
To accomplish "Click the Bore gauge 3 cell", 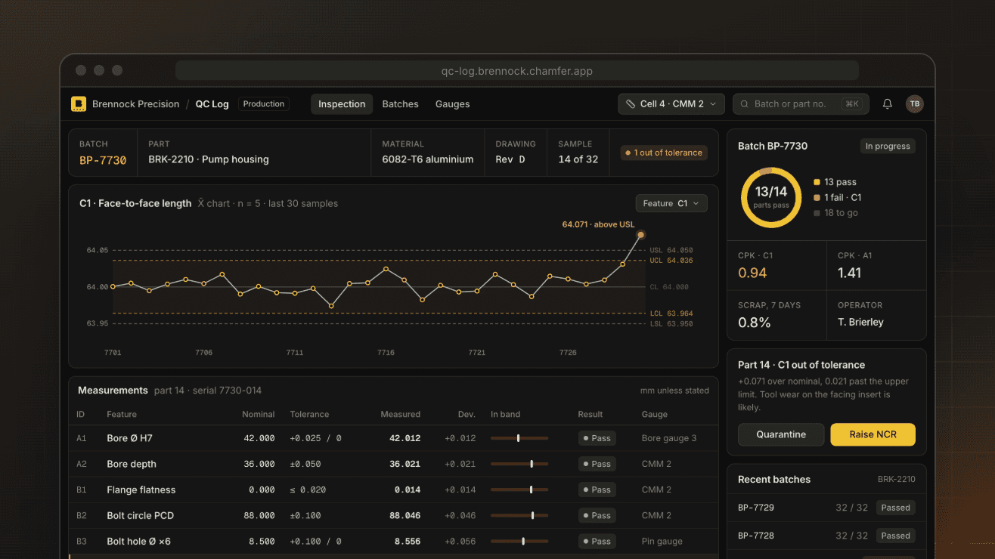I will pyautogui.click(x=669, y=438).
